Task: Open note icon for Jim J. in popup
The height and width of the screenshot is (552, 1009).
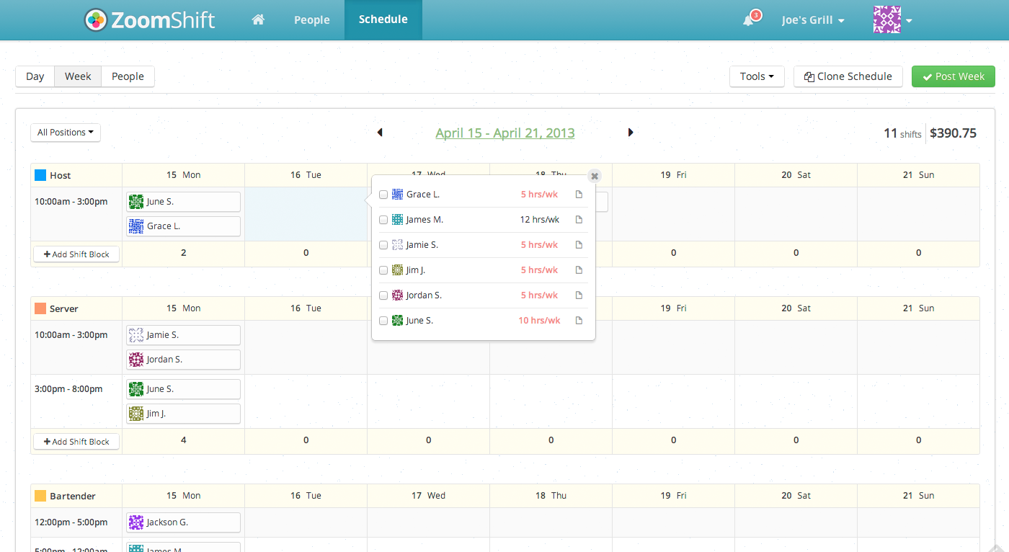Action: [x=579, y=270]
